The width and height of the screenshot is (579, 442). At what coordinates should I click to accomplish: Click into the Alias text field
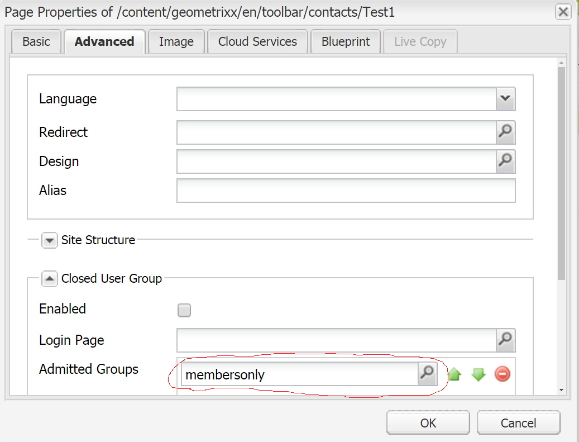point(346,191)
